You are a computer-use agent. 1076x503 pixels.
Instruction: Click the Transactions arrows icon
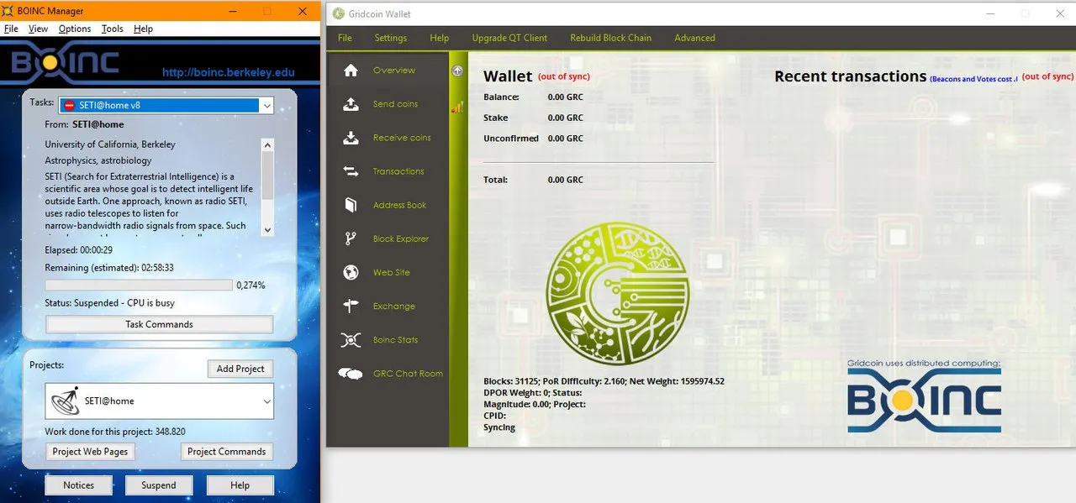pyautogui.click(x=351, y=171)
